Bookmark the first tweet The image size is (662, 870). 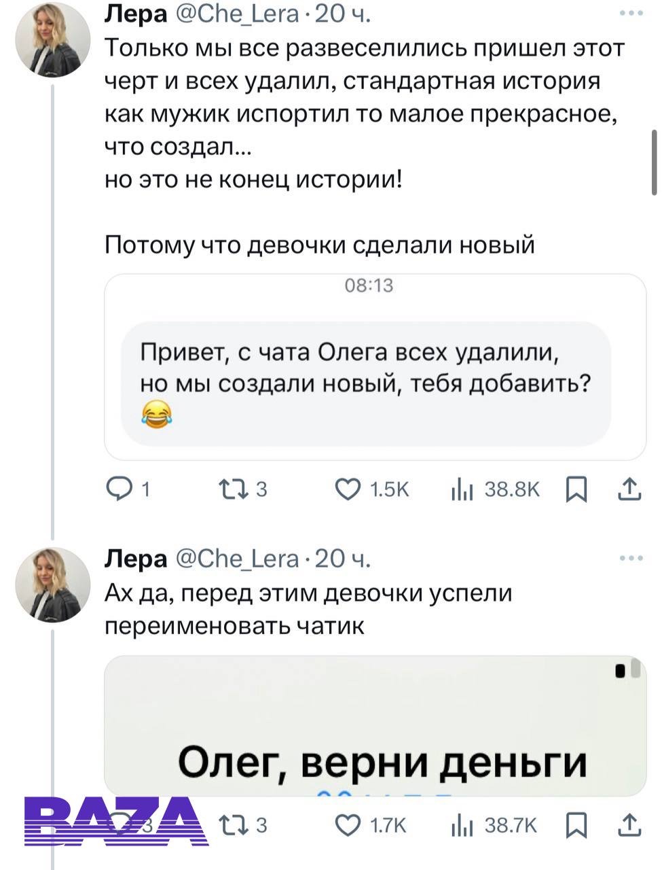tap(576, 489)
